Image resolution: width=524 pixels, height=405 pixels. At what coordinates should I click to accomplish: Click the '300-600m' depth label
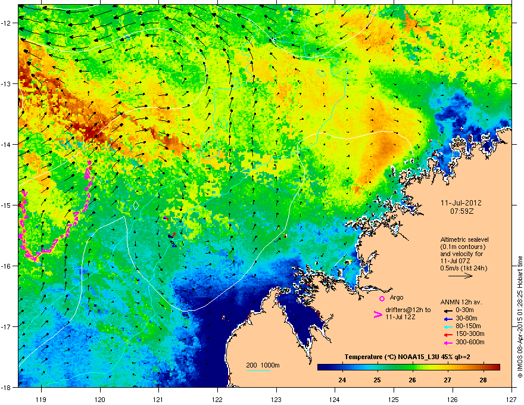[470, 342]
